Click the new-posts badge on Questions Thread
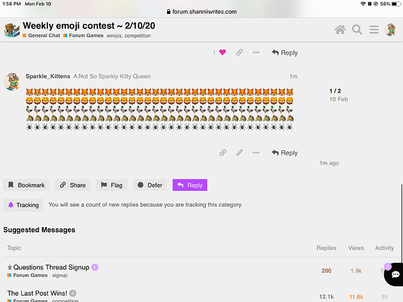The image size is (403, 302). (95, 268)
